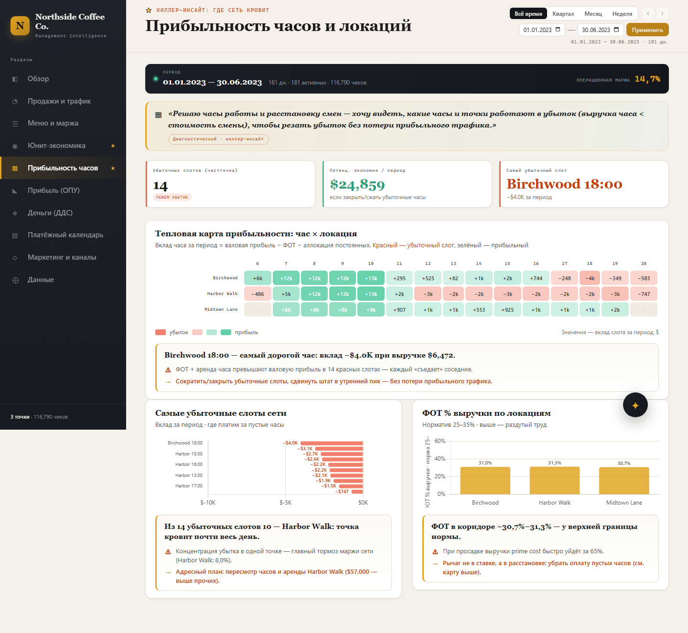Screen dimensions: 688x633
Task: Click the Birchwood 18:00 bar in loss chart
Action: [x=332, y=443]
